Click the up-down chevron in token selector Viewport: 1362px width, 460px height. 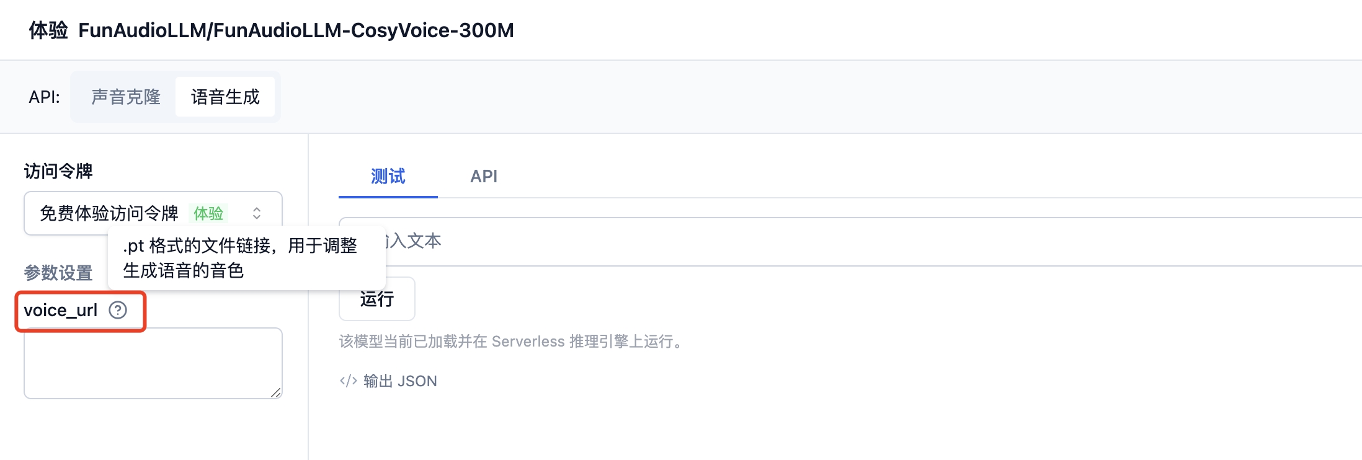(x=257, y=213)
